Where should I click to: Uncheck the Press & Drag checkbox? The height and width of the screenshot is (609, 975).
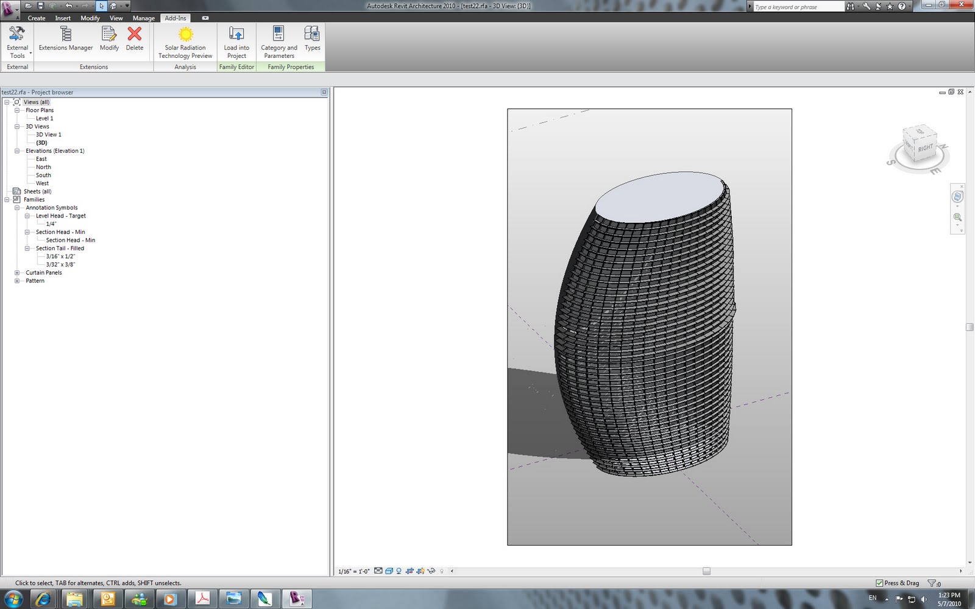pyautogui.click(x=879, y=583)
